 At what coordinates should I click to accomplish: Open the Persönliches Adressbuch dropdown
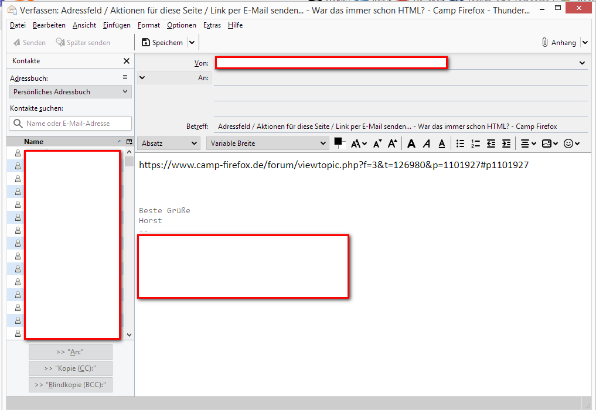[x=70, y=92]
